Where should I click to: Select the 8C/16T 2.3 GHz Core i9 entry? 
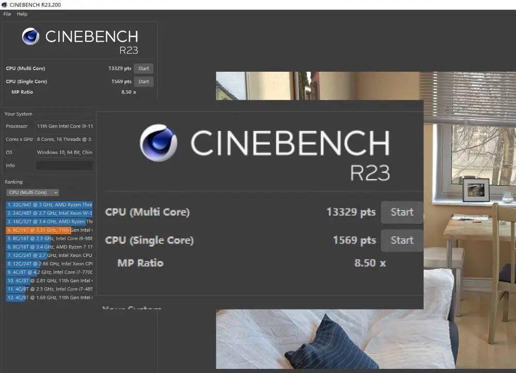pyautogui.click(x=50, y=238)
